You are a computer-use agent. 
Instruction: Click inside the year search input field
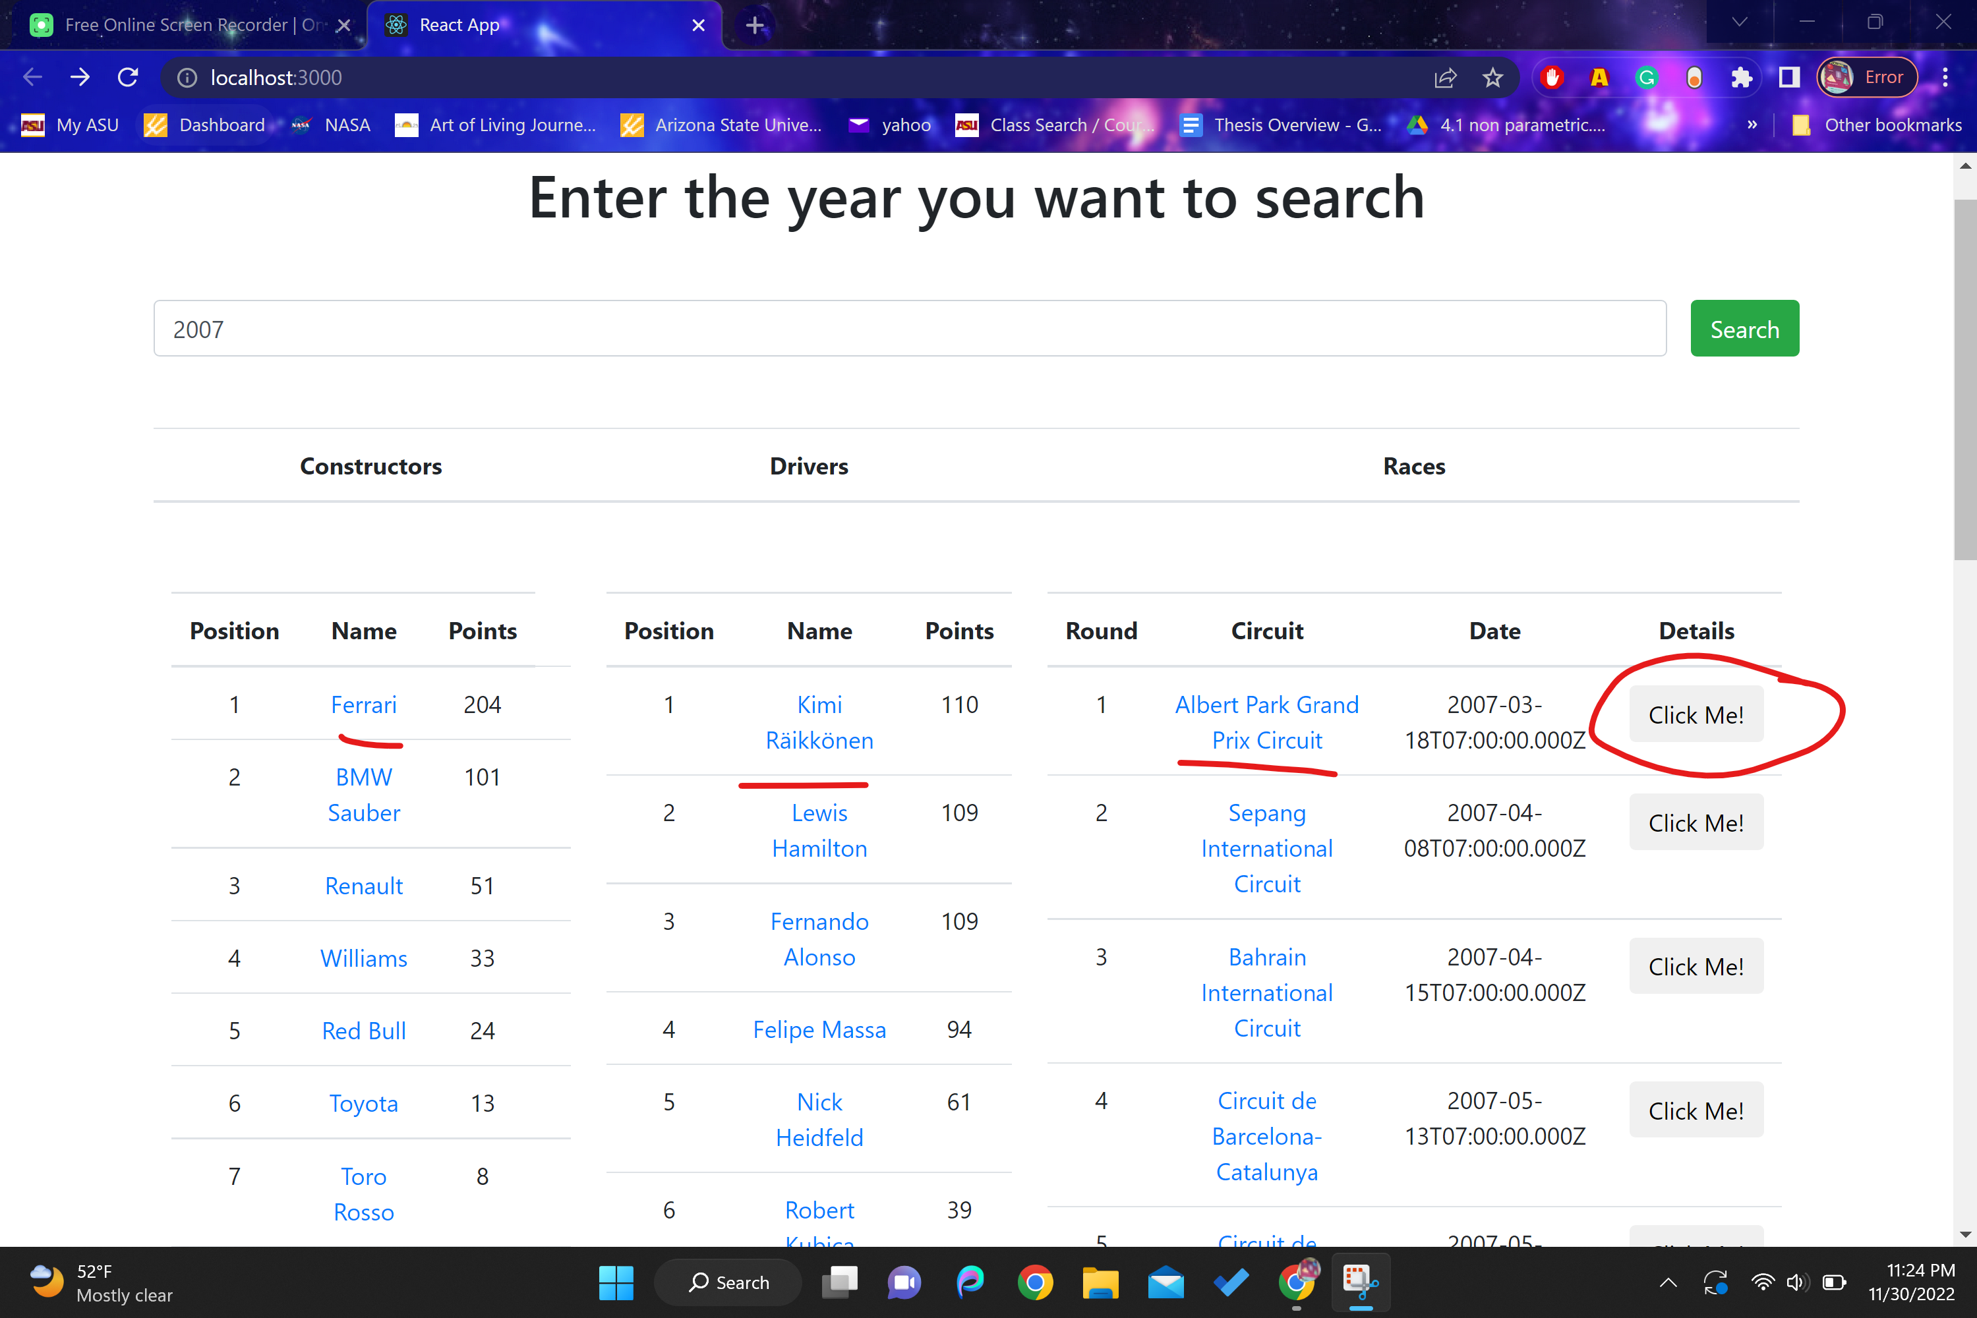pos(908,328)
